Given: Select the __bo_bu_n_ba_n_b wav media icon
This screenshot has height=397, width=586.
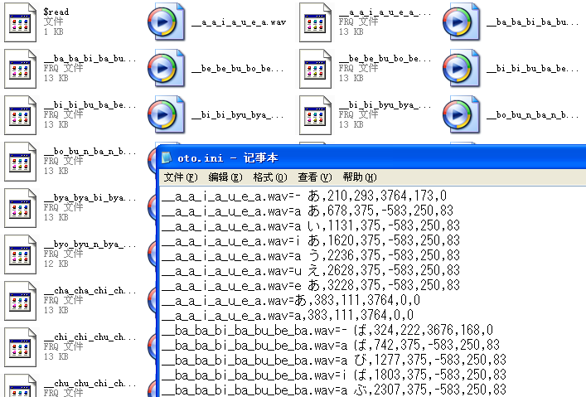Looking at the screenshot, I should (461, 115).
